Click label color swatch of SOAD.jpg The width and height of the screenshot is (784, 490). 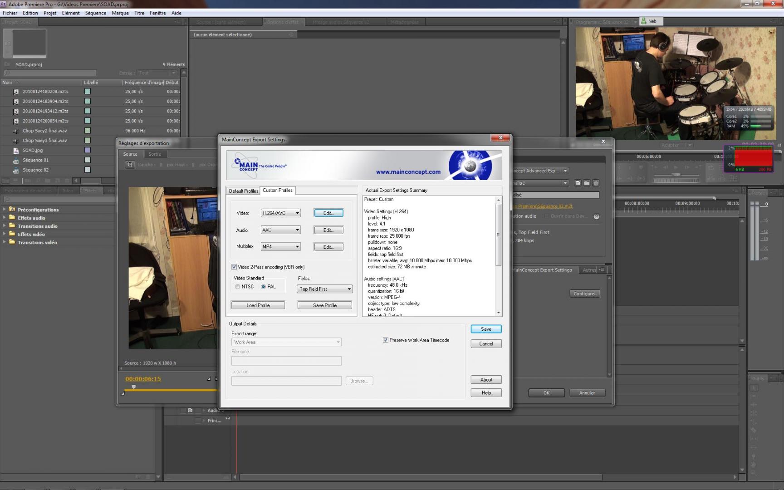(88, 150)
